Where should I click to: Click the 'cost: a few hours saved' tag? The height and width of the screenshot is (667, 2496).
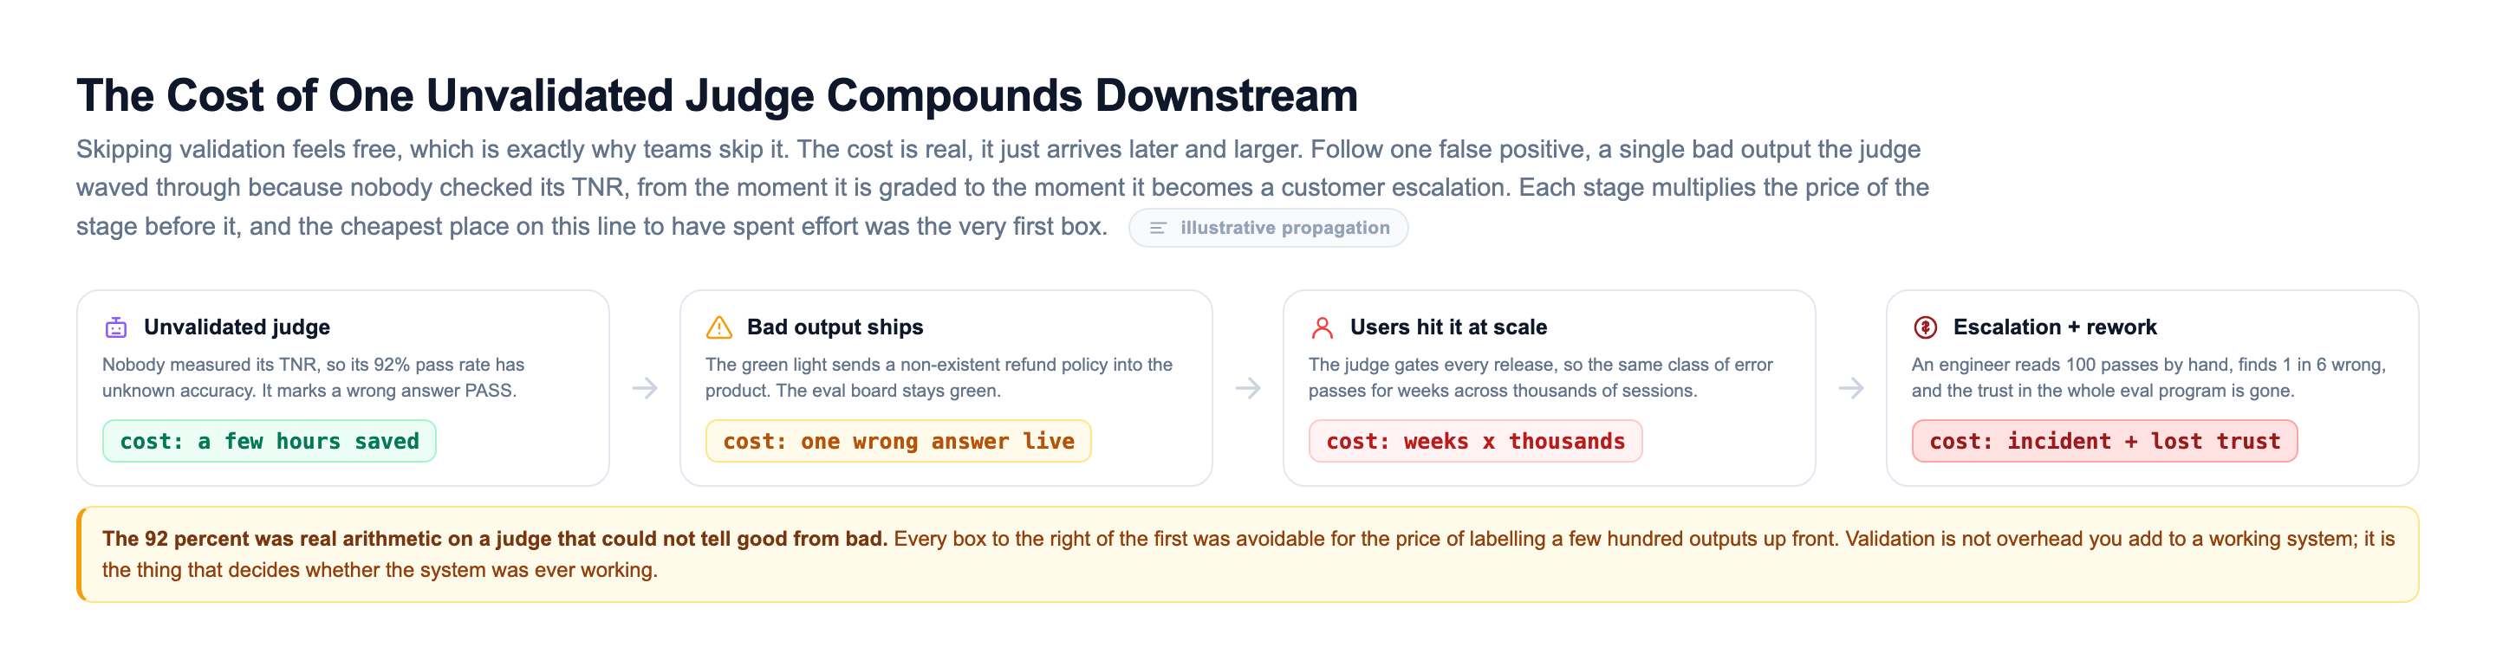click(270, 442)
